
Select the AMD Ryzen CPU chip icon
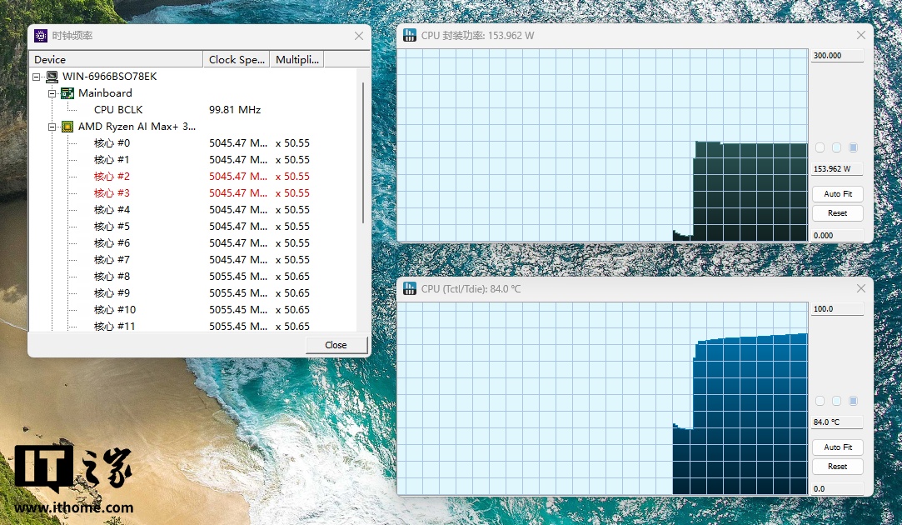coord(67,127)
